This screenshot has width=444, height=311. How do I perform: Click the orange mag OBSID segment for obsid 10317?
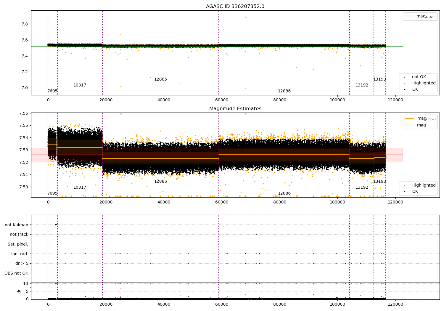click(x=80, y=148)
